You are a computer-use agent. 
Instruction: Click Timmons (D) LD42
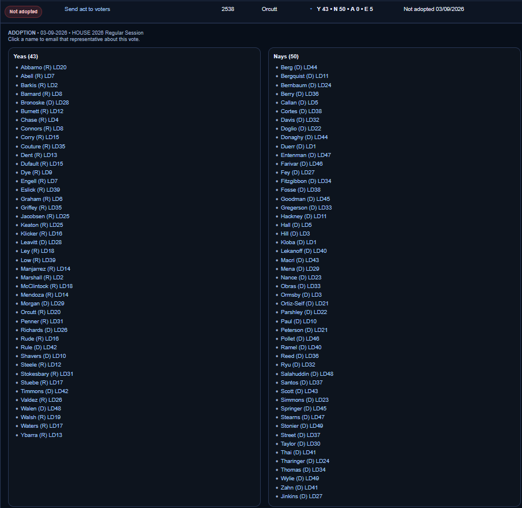(x=44, y=391)
